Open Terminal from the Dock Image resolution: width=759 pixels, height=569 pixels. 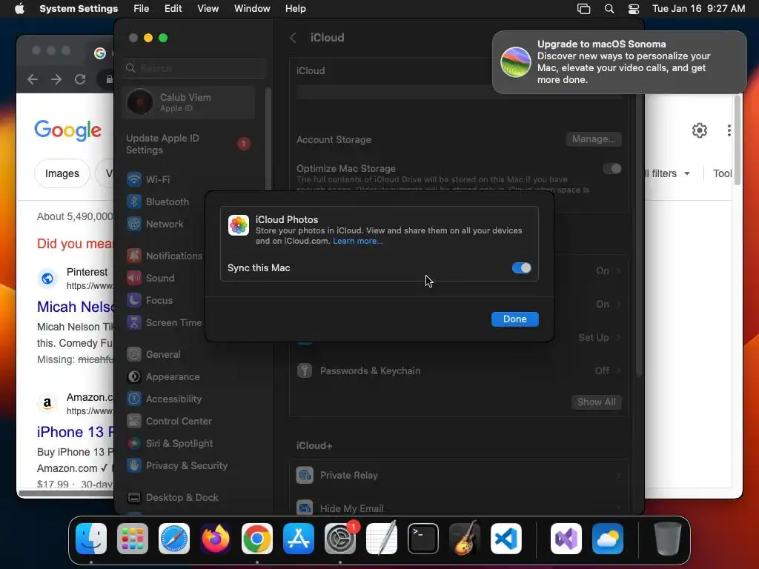[x=423, y=539]
